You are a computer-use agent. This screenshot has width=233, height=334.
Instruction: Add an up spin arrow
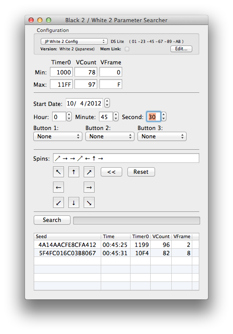(74, 172)
